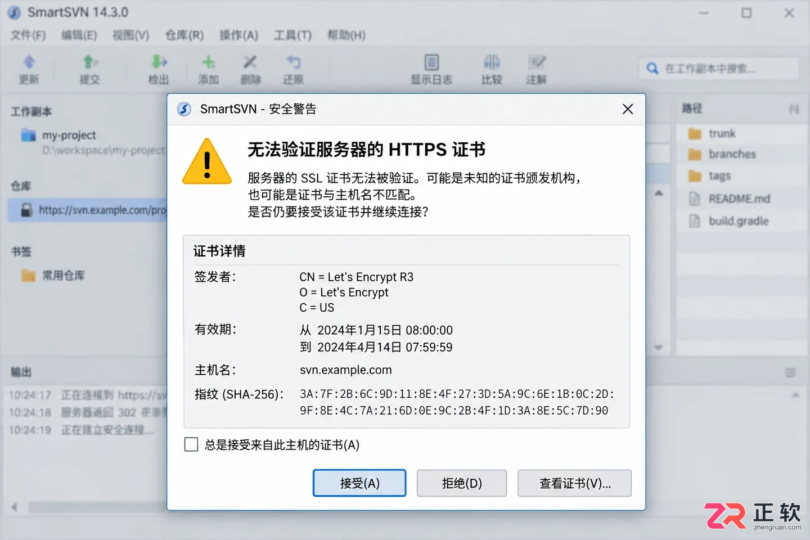Click the 拒绝(D) button
The height and width of the screenshot is (540, 810).
[462, 483]
